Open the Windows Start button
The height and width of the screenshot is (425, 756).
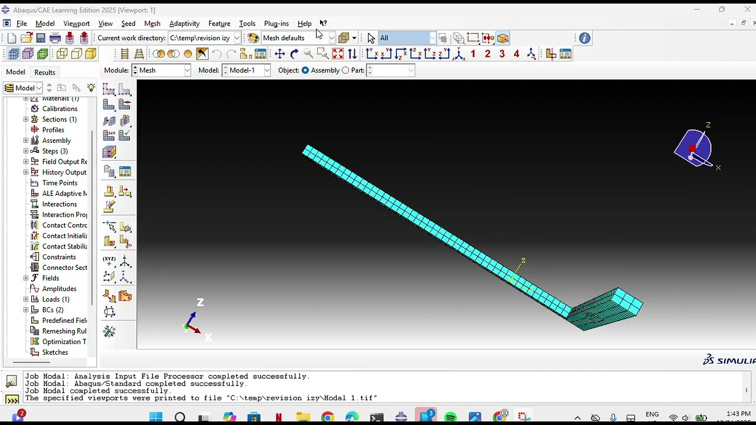coord(155,418)
